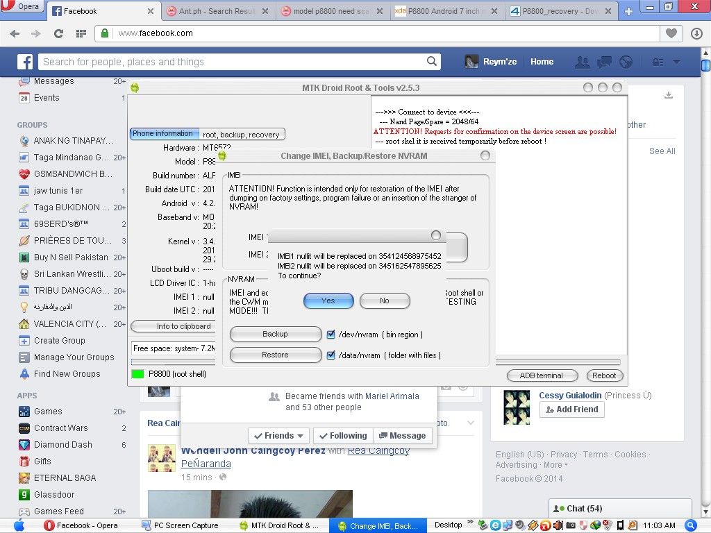Expand the More link in footer
This screenshot has height=533, width=711.
pyautogui.click(x=555, y=465)
